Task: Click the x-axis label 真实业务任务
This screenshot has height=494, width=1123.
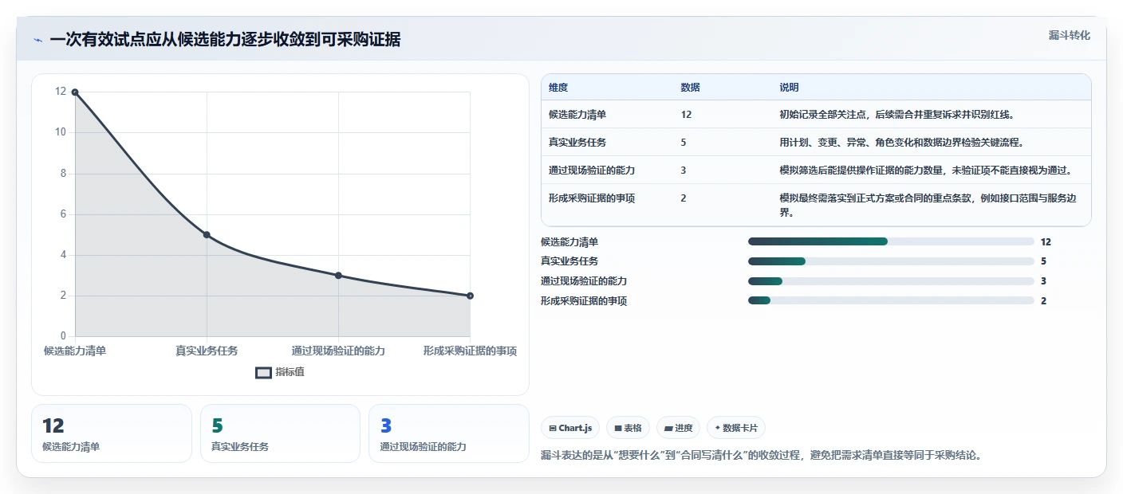Action: [x=207, y=351]
